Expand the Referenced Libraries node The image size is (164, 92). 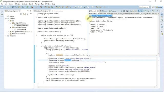8,34
